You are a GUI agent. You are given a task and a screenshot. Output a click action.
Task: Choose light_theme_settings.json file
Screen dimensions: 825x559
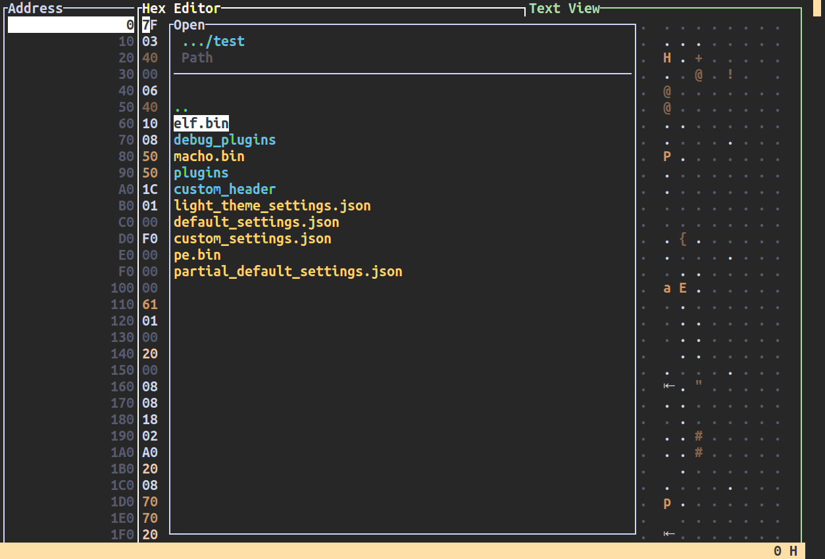(x=272, y=206)
